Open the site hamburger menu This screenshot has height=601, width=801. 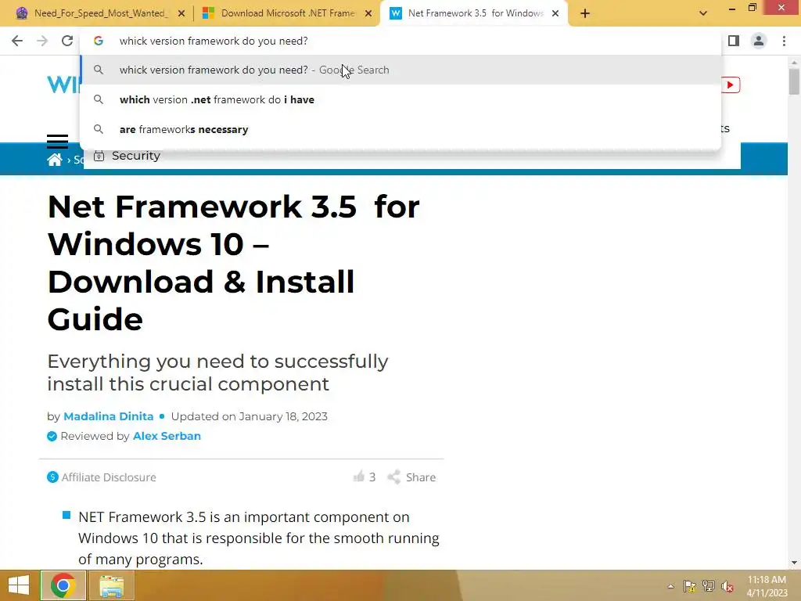pos(57,141)
